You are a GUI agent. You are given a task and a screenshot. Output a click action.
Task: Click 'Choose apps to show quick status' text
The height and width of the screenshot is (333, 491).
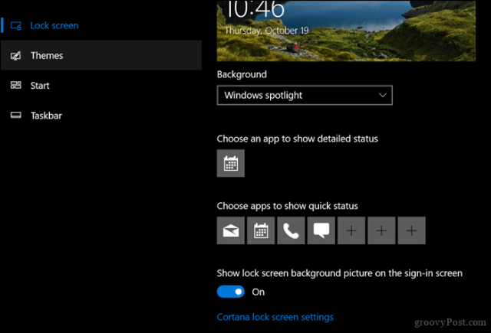(x=287, y=206)
